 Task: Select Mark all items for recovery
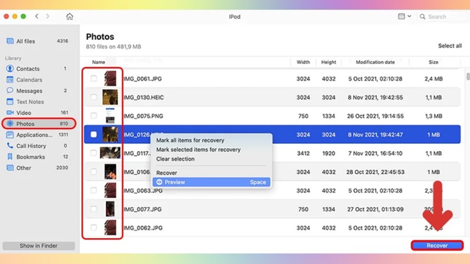190,141
